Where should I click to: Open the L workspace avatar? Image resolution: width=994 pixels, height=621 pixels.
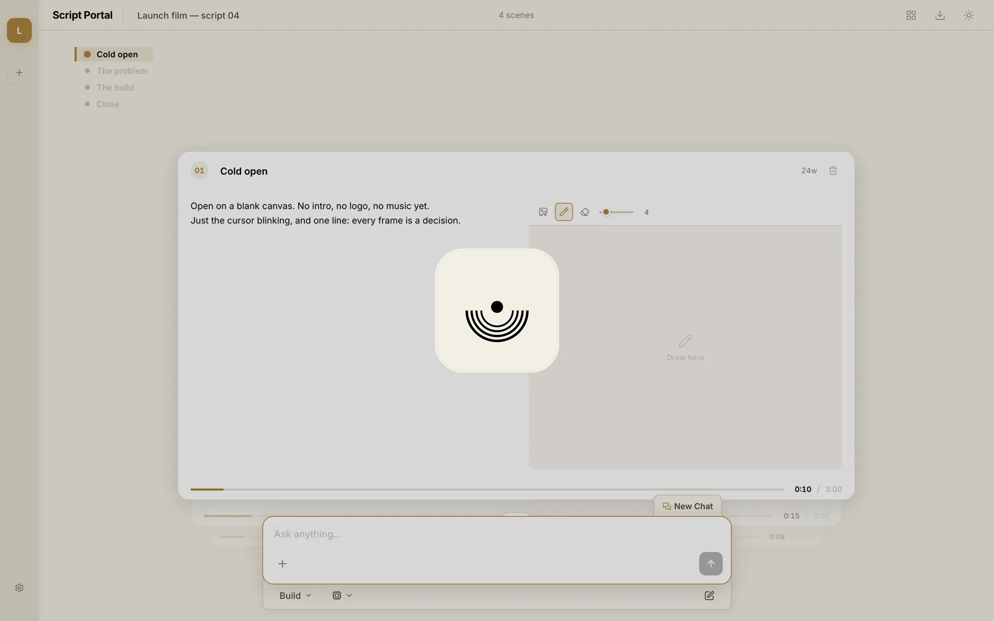pos(19,30)
